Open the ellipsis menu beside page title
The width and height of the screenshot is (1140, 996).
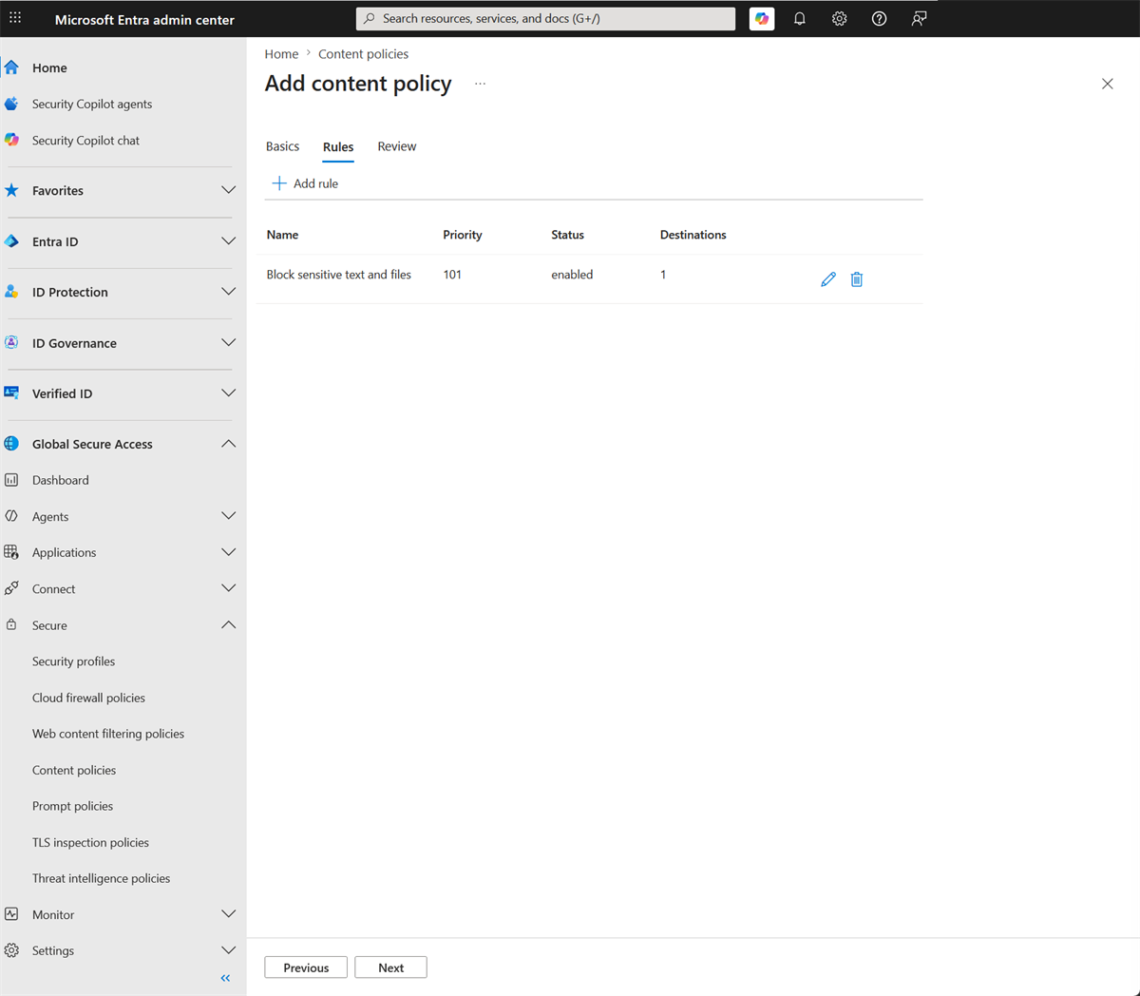(x=480, y=84)
